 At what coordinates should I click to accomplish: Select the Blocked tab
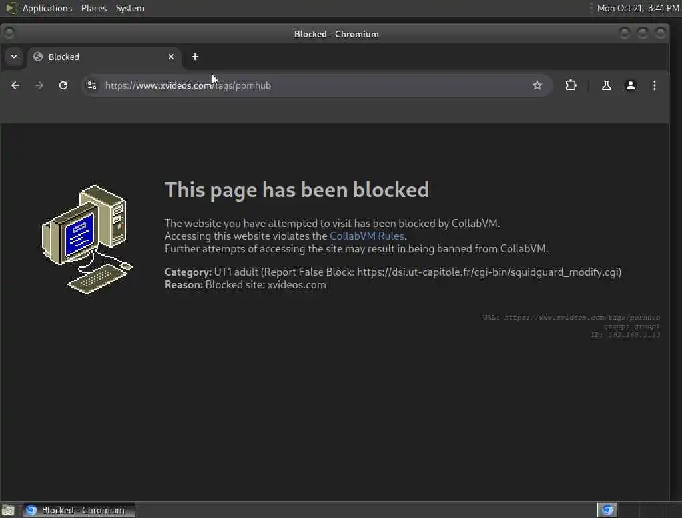pos(105,57)
